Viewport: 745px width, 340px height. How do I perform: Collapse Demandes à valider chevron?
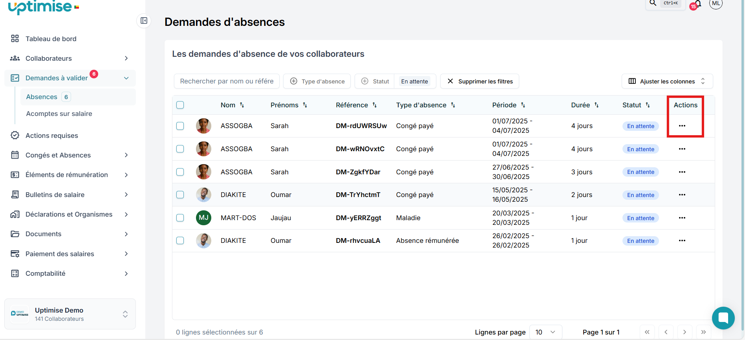coord(126,78)
